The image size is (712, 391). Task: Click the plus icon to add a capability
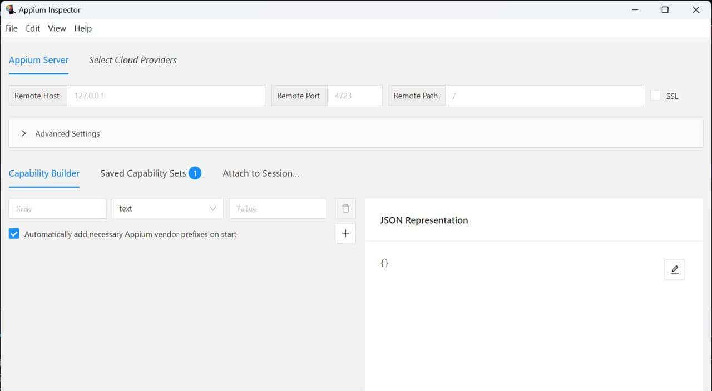345,233
